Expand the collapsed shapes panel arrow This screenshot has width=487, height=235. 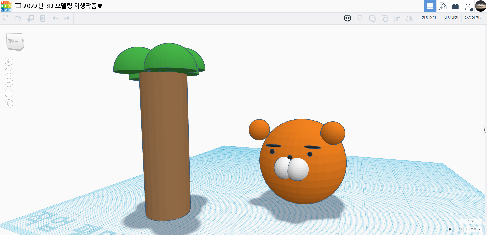click(485, 130)
